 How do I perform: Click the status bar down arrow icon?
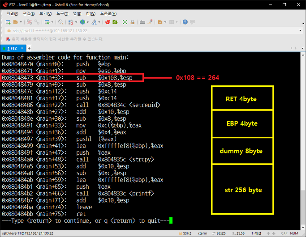pyautogui.click(x=274, y=233)
